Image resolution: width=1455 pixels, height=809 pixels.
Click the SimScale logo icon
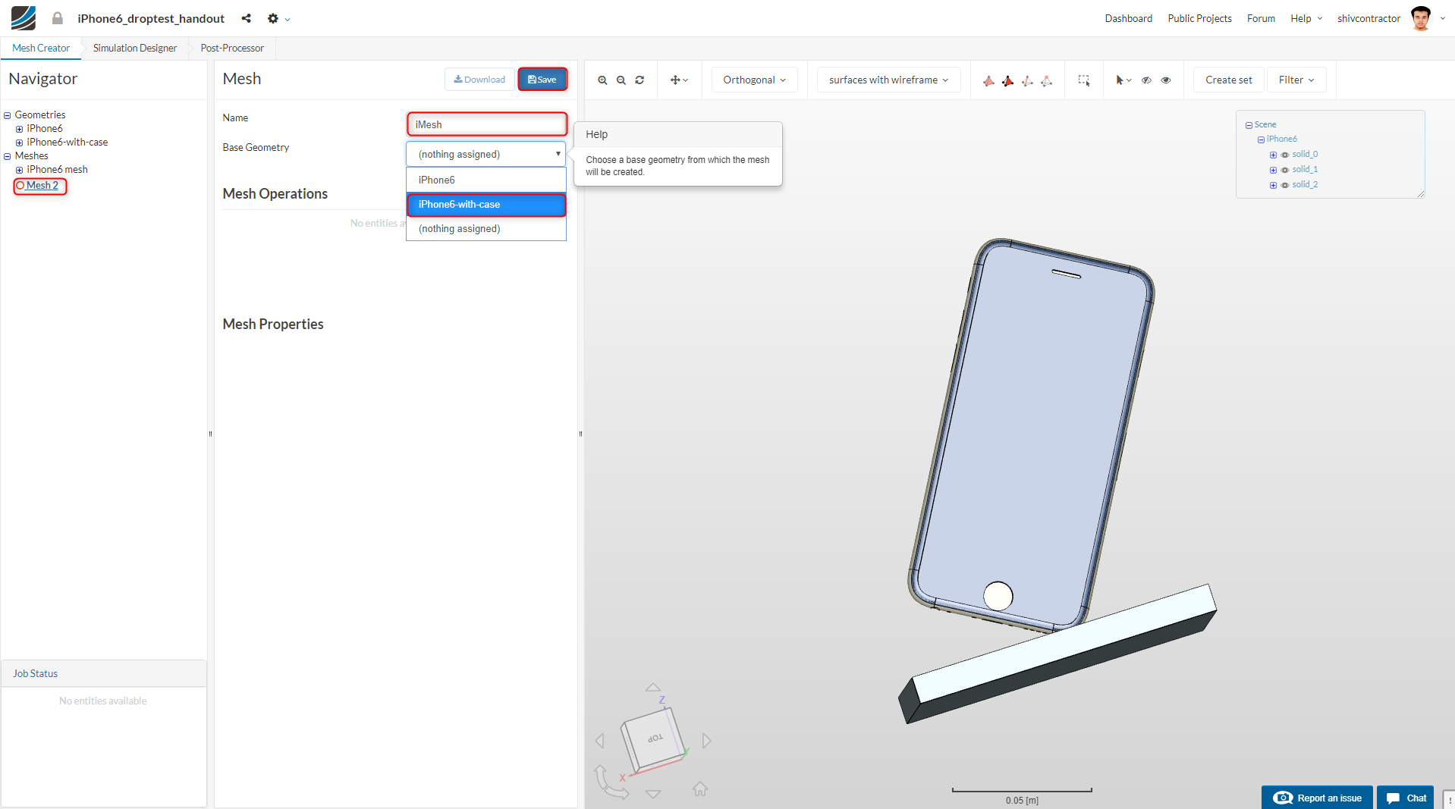coord(24,18)
